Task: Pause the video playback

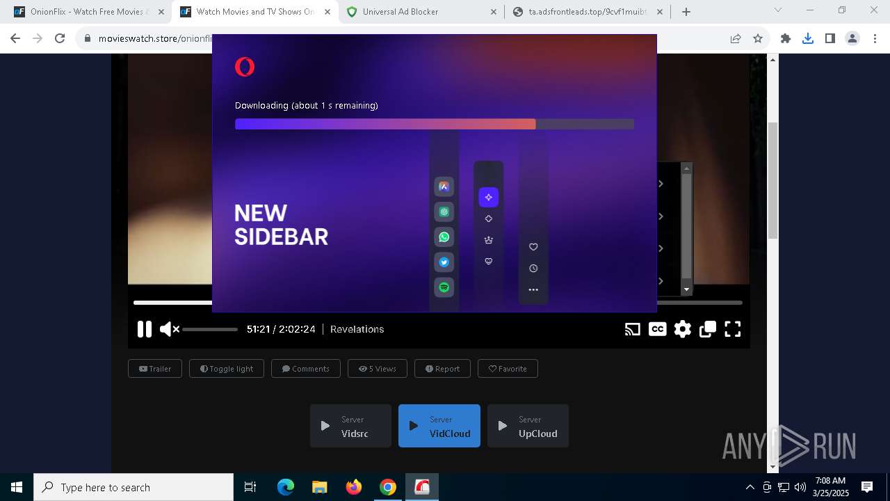Action: (145, 329)
